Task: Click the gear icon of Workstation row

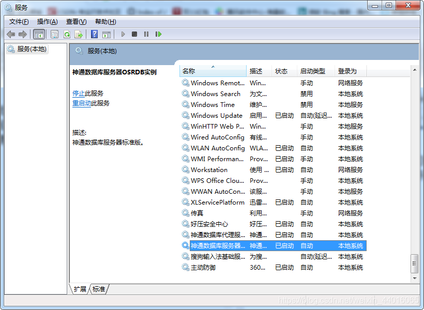Action: pos(185,169)
